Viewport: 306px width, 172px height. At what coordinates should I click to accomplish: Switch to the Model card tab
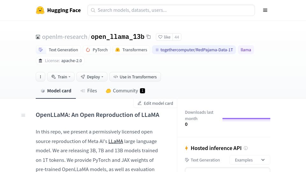tap(56, 91)
